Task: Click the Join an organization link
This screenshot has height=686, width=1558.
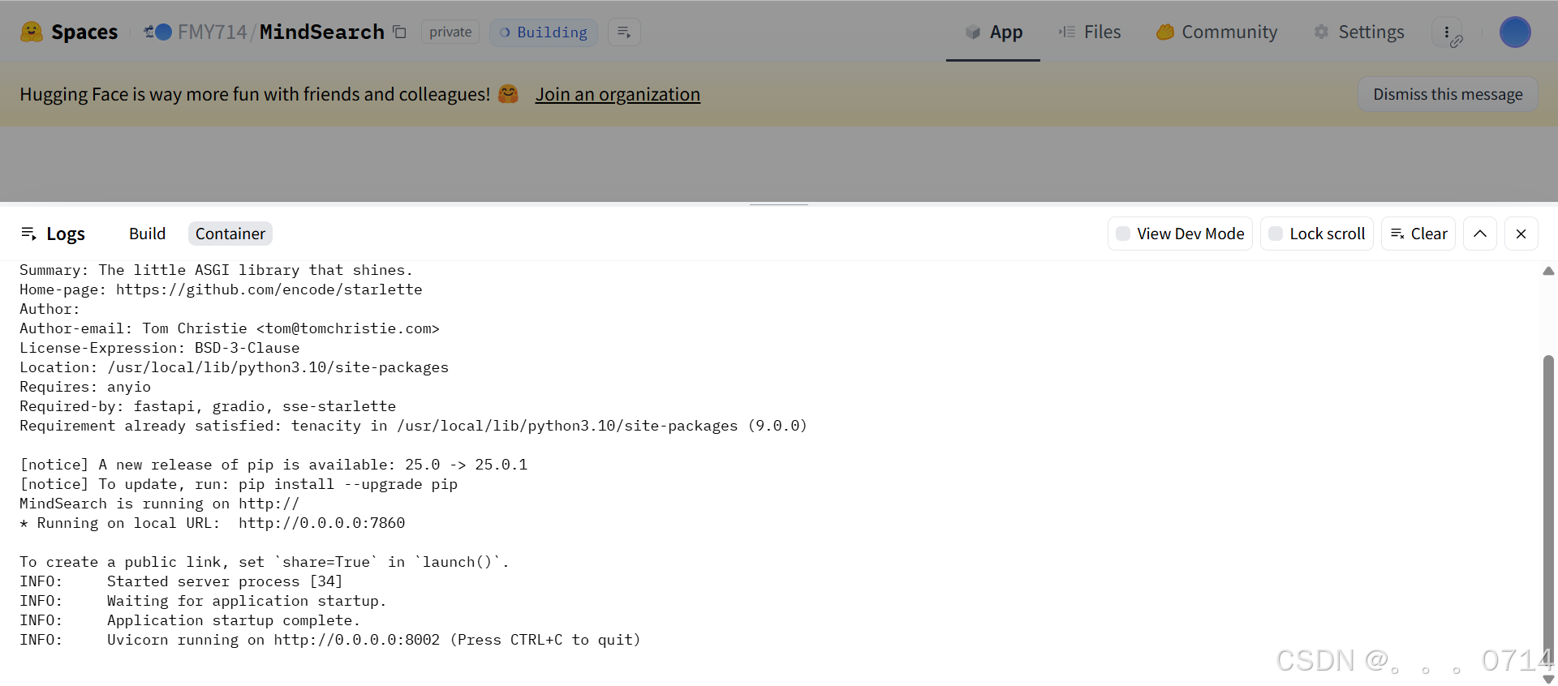Action: (618, 94)
